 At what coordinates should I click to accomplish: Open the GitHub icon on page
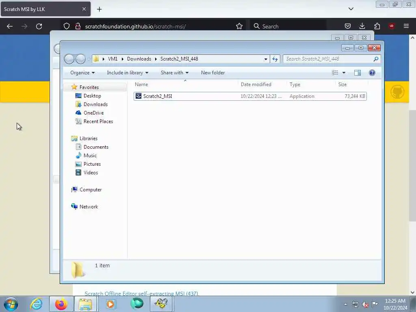coord(397,92)
